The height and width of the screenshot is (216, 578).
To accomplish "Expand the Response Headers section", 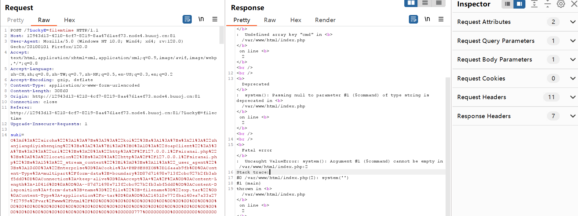I will (572, 116).
